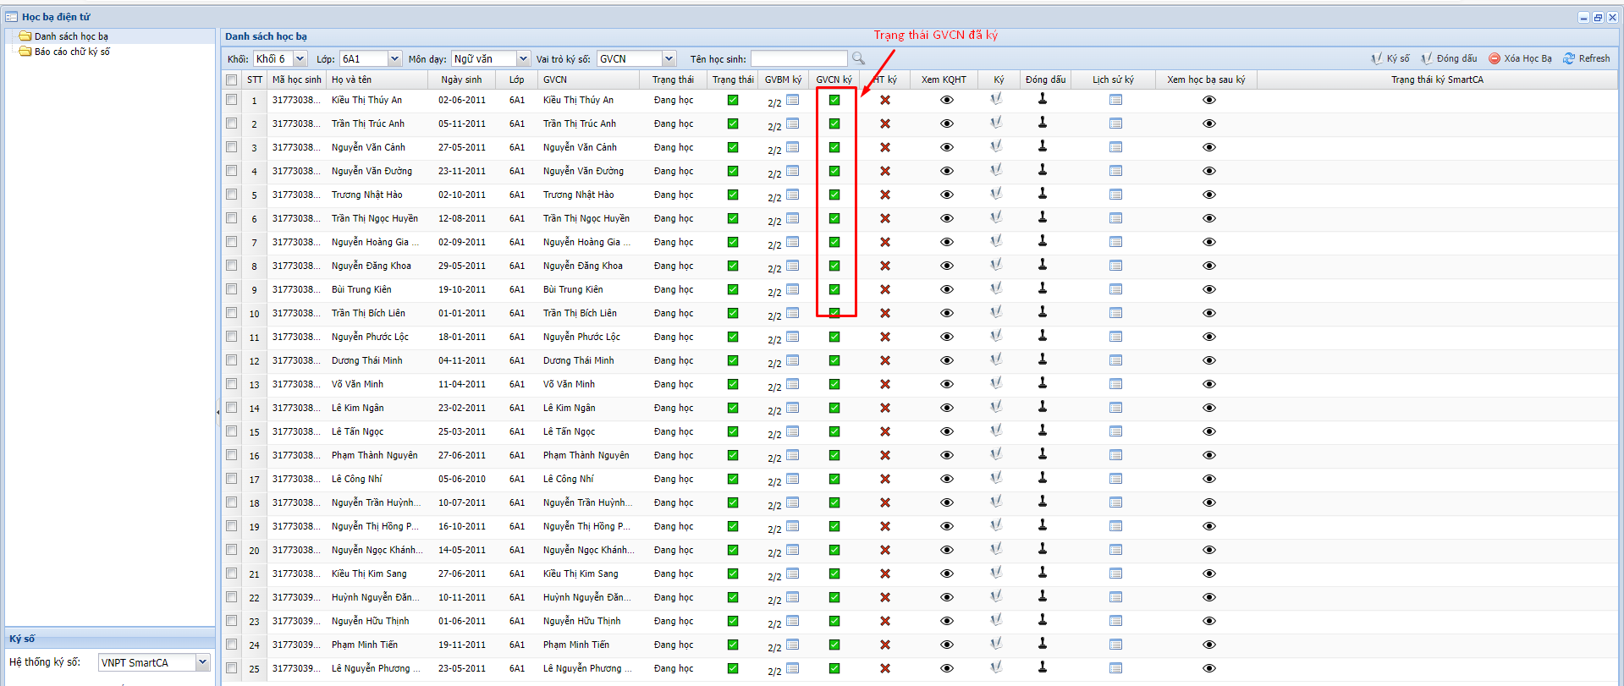Open Báo cáo chữ ký số tree item

coord(72,52)
